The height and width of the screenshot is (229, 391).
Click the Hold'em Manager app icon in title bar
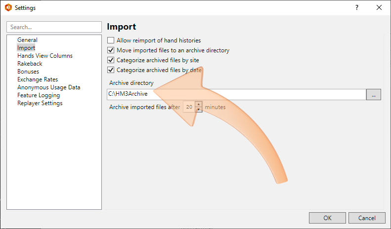tap(8, 7)
